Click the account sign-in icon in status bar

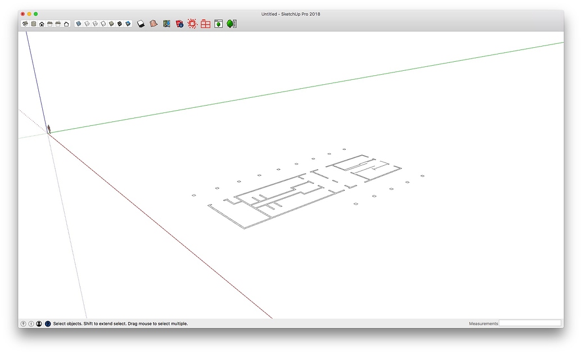39,324
